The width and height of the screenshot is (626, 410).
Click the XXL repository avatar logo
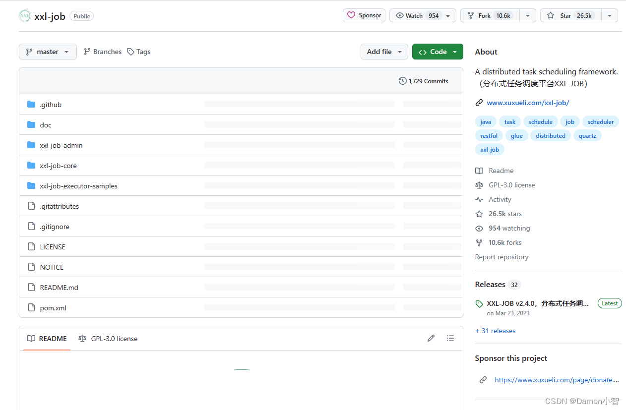point(25,16)
